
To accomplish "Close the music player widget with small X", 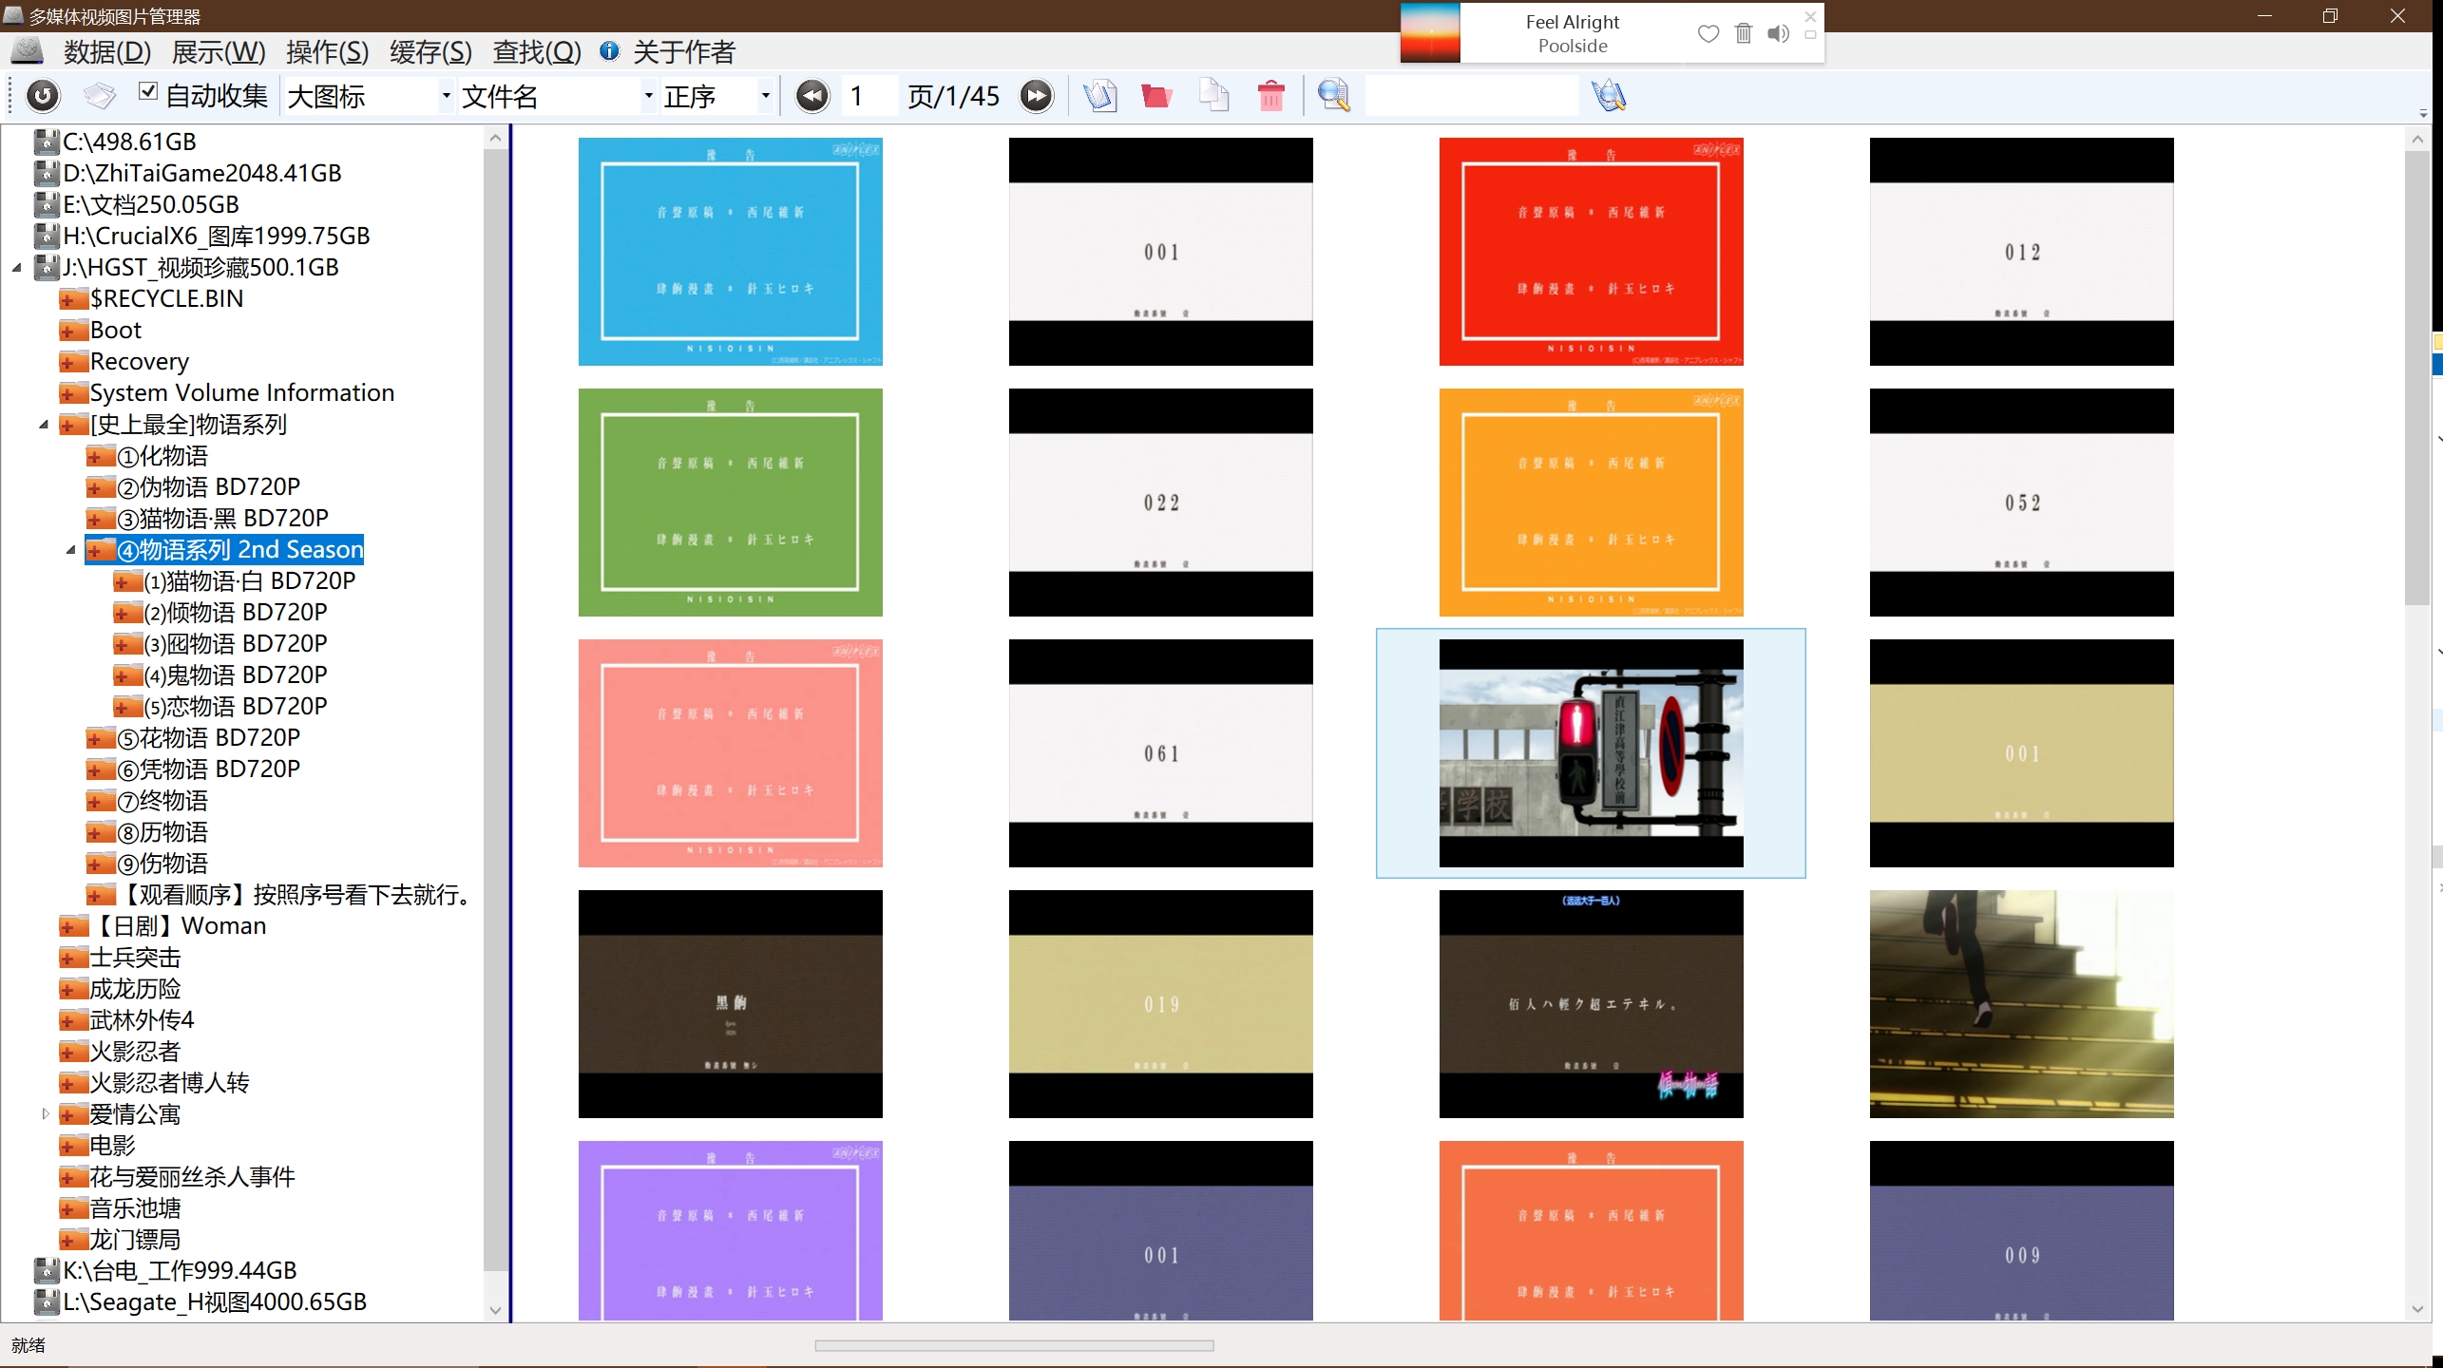I will [x=1810, y=16].
